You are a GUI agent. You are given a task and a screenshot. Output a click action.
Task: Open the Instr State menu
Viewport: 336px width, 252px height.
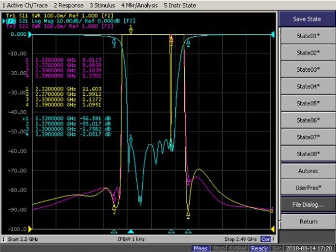(x=180, y=6)
